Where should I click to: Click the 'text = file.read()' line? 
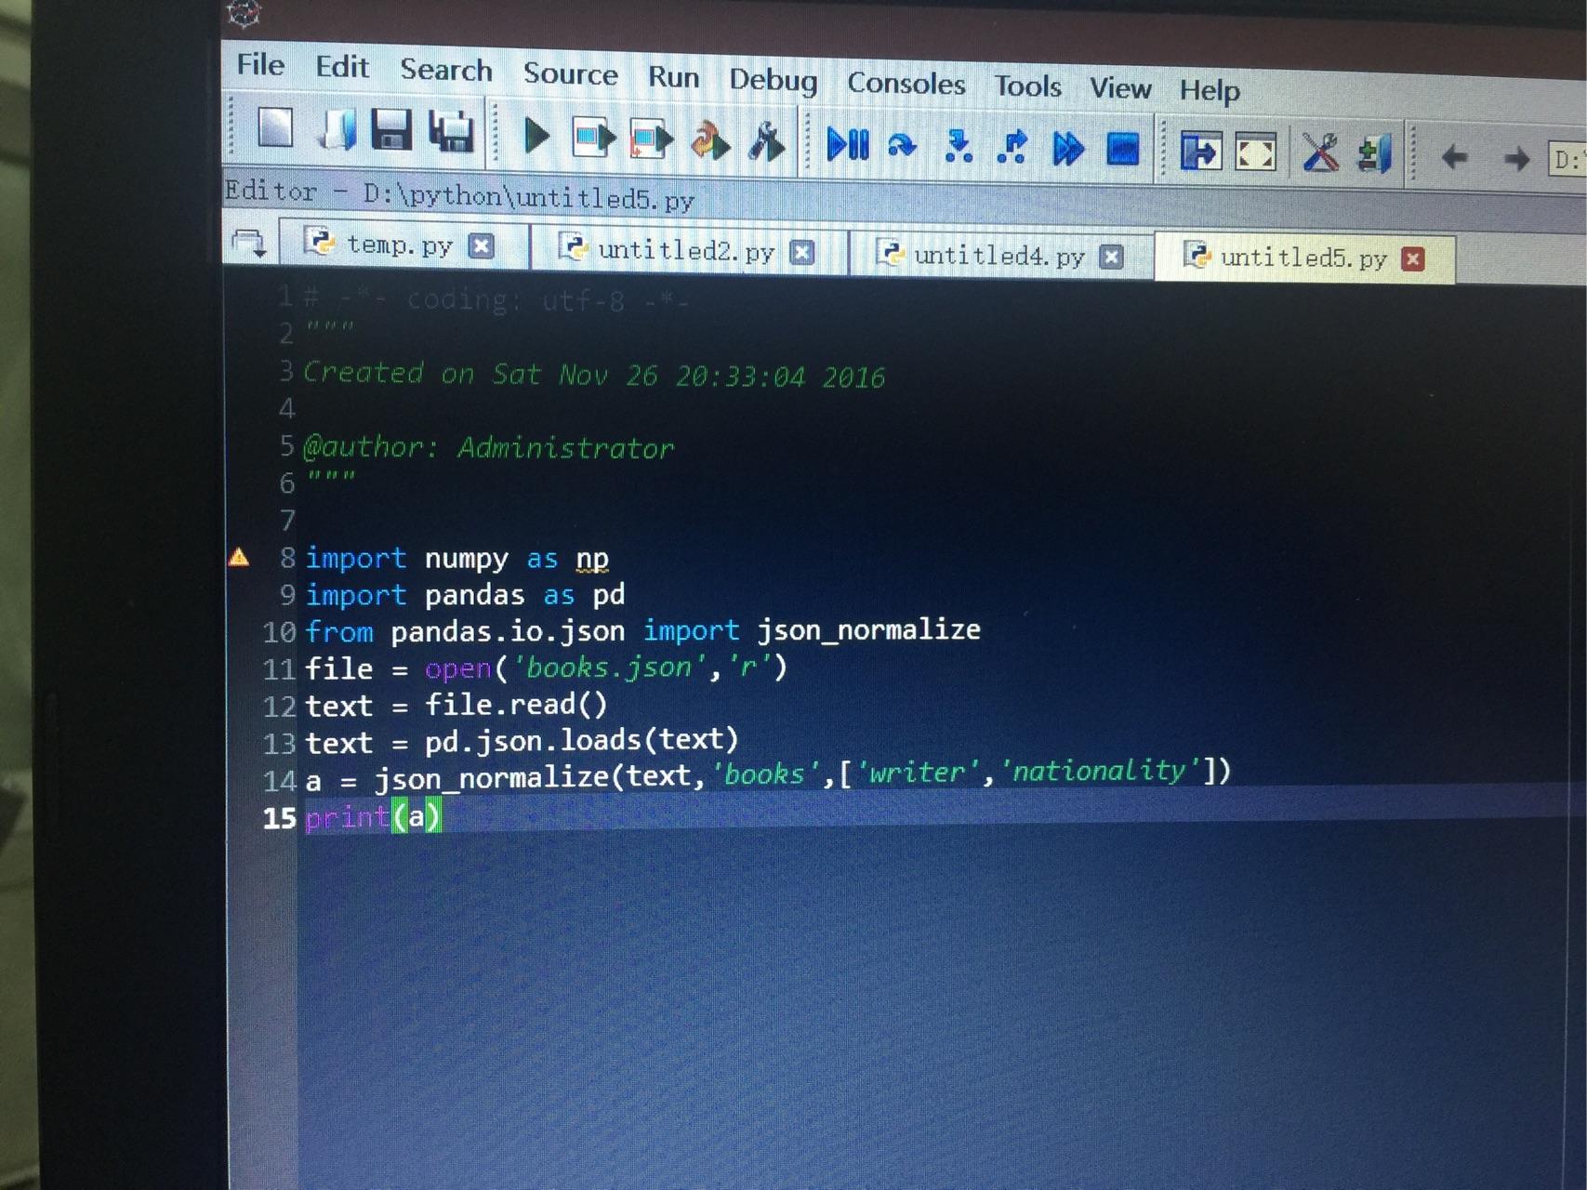(x=456, y=705)
